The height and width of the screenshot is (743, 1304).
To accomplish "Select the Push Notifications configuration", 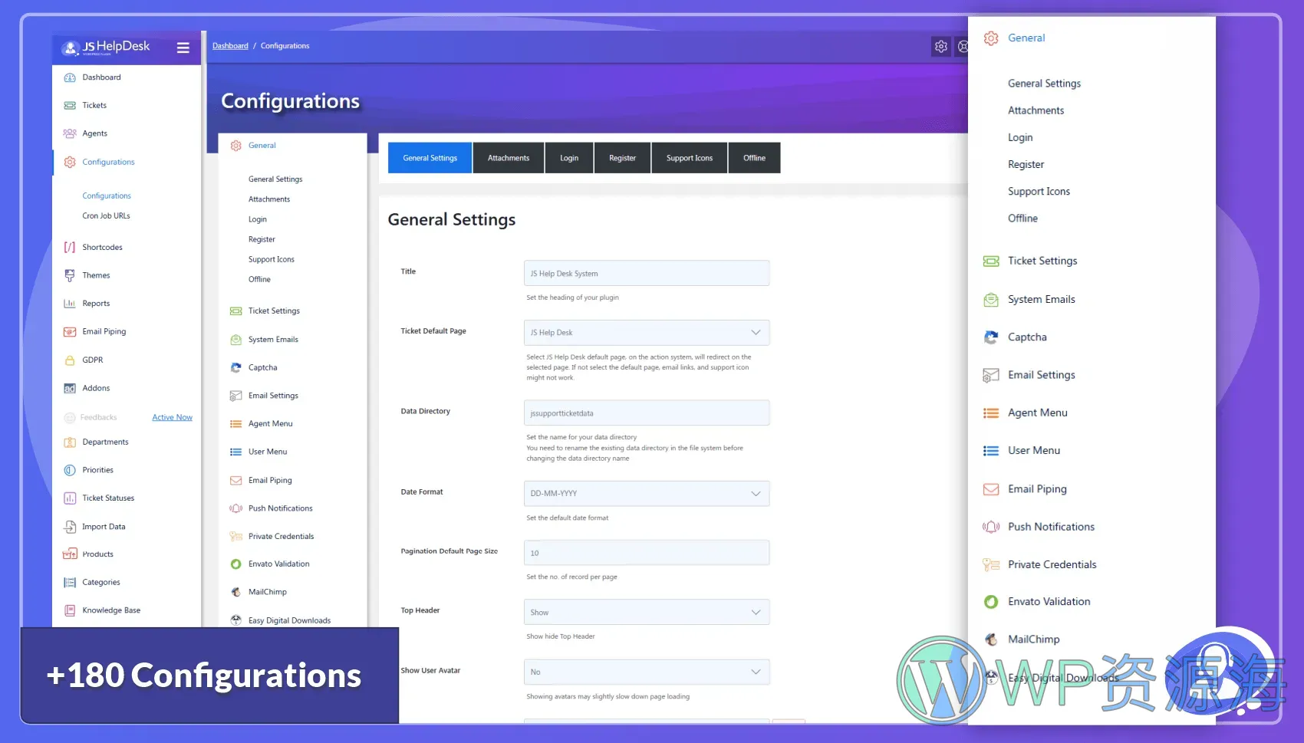I will click(x=280, y=508).
